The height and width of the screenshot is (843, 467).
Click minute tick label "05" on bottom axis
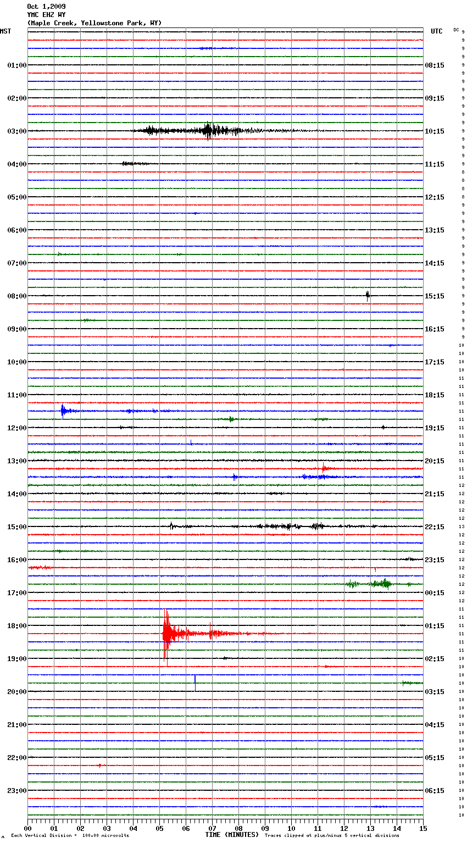[159, 828]
